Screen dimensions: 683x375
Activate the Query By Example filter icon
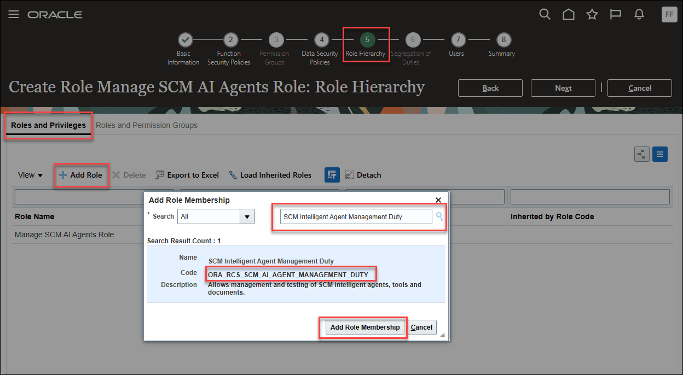coord(333,174)
